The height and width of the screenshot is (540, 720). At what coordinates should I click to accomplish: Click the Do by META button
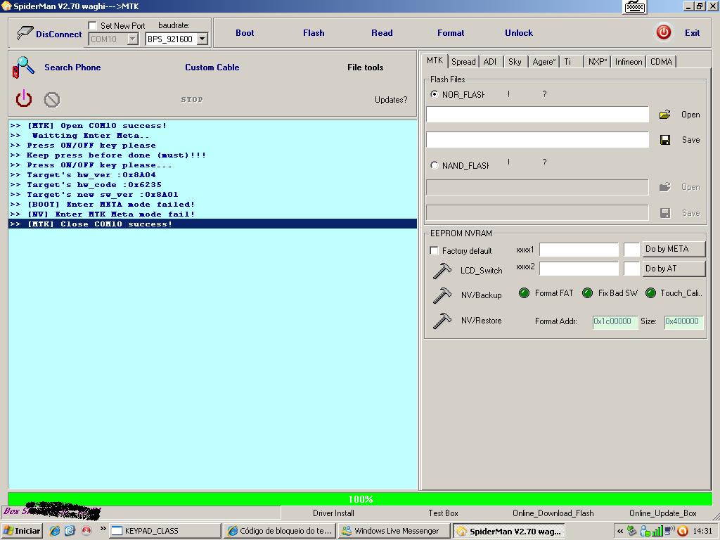tap(673, 249)
